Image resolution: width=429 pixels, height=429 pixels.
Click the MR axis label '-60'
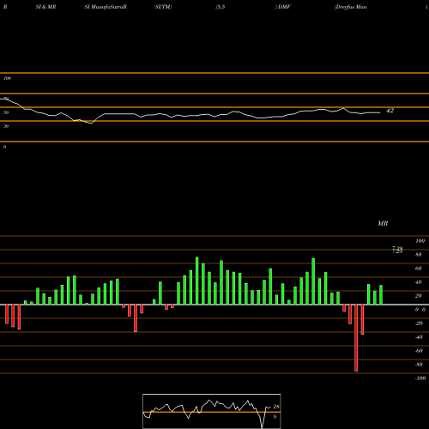(x=419, y=351)
